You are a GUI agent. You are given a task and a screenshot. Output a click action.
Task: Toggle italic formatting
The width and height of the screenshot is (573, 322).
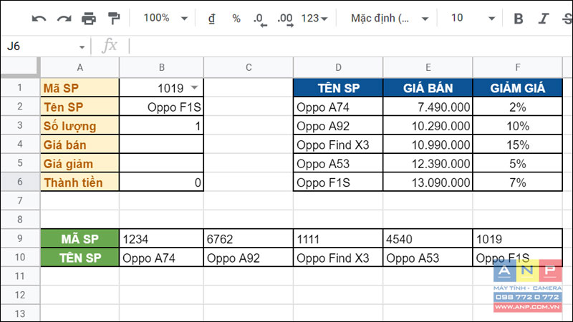[544, 19]
